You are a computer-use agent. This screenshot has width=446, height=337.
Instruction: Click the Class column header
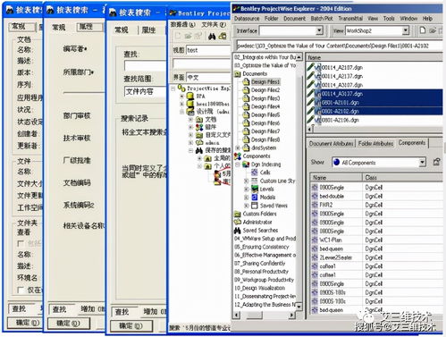tap(403, 177)
